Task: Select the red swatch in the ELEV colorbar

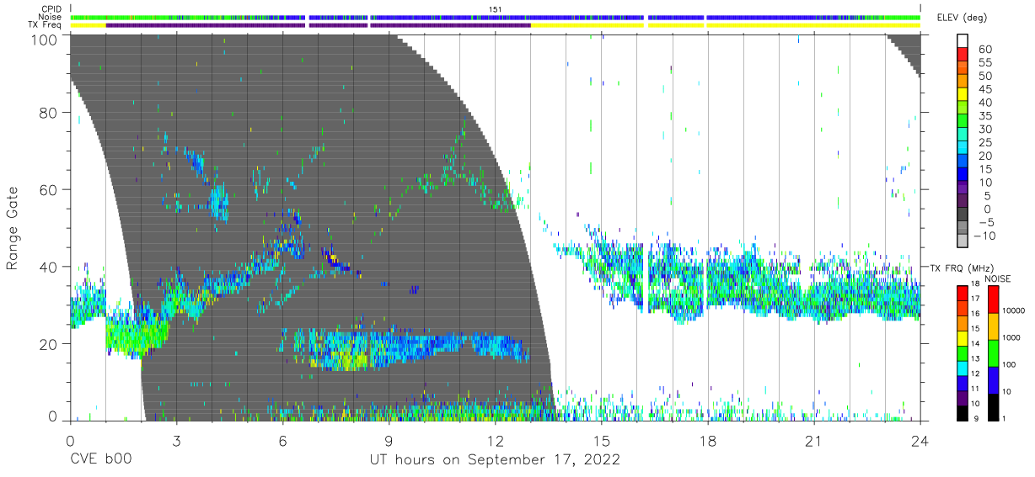Action: click(x=964, y=55)
